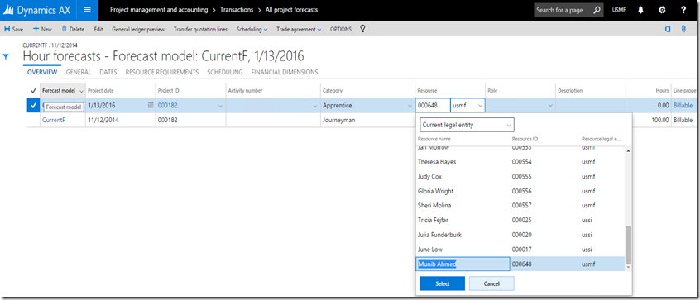This screenshot has width=700, height=300.
Task: Open the Project date calendar picker
Action: 151,105
